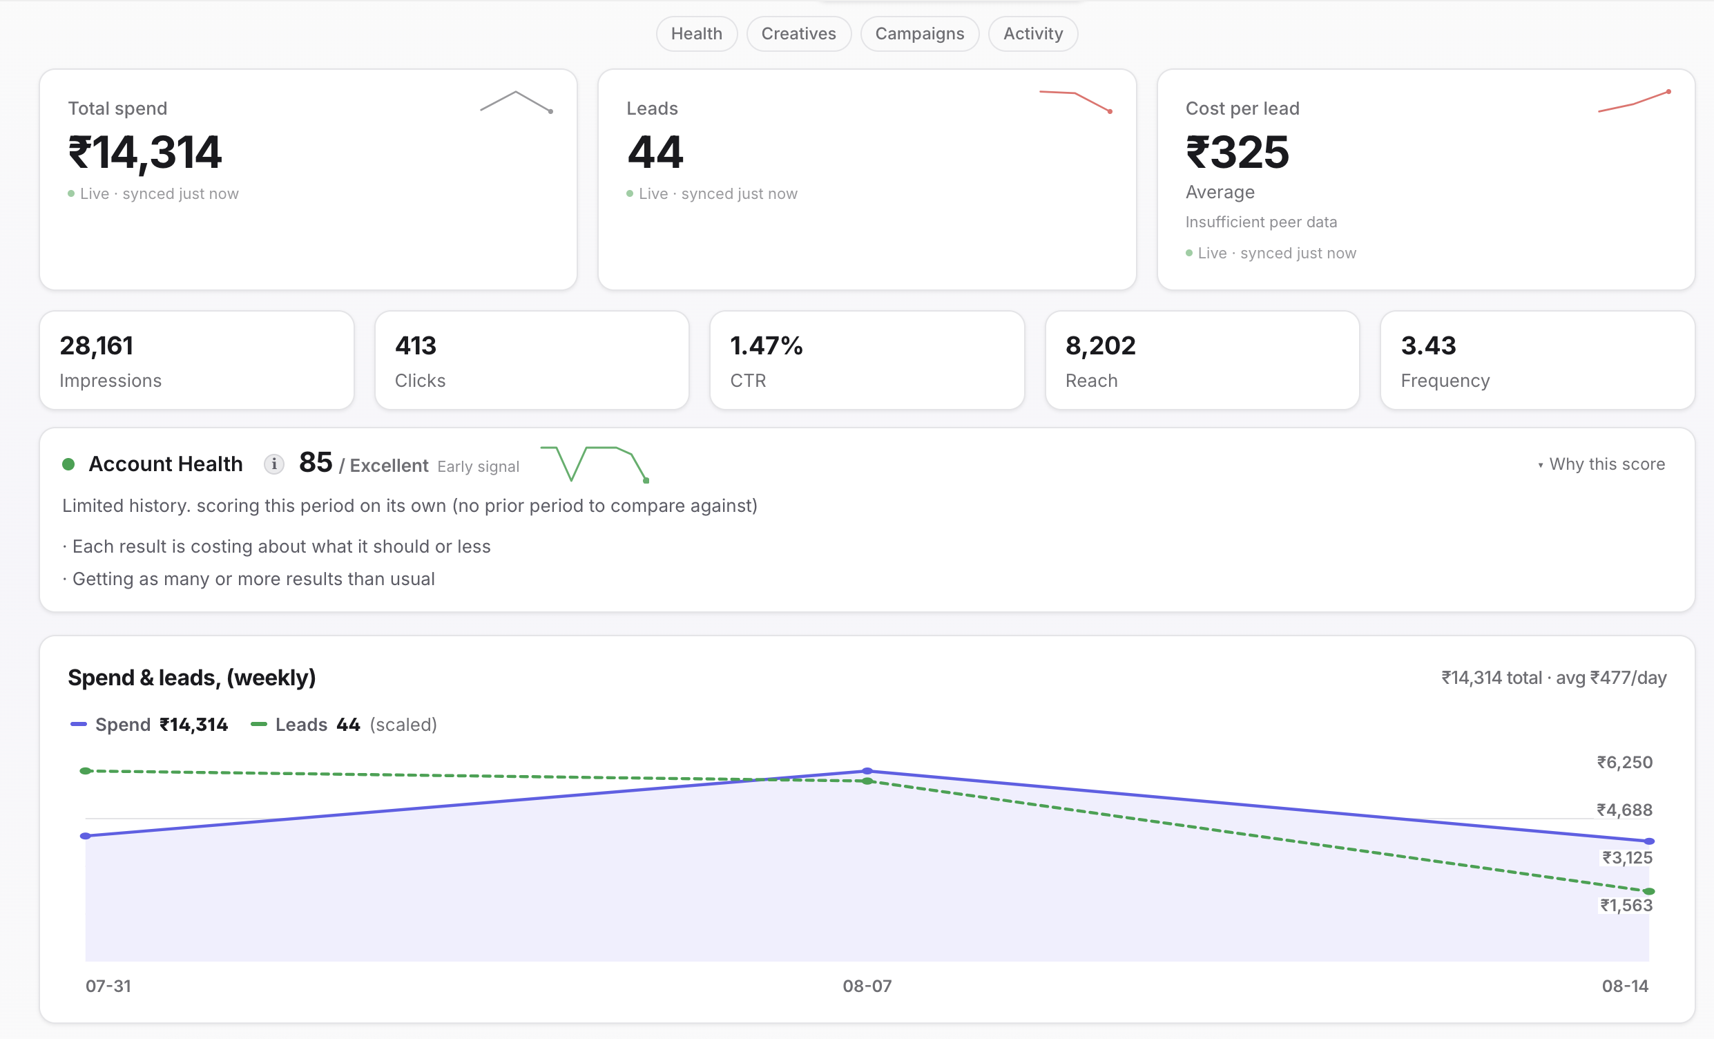This screenshot has width=1714, height=1039.
Task: Click the 08-07 date axis label
Action: [x=867, y=986]
